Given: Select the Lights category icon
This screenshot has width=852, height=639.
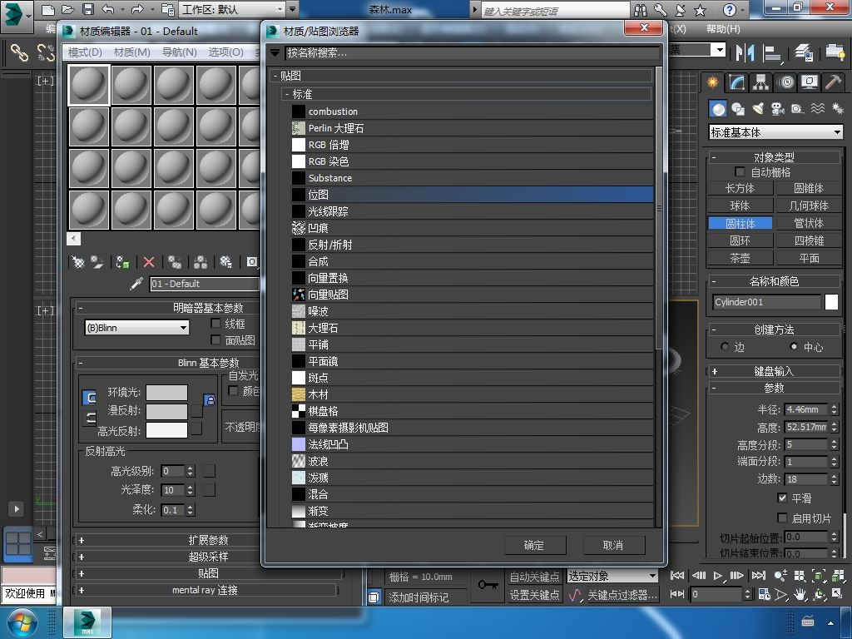Looking at the screenshot, I should pyautogui.click(x=758, y=109).
